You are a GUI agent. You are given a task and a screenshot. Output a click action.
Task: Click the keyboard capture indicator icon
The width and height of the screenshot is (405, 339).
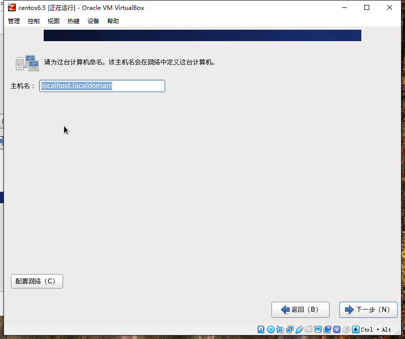pos(356,329)
